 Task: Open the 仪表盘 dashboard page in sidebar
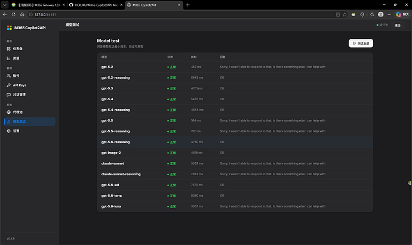click(x=30, y=49)
